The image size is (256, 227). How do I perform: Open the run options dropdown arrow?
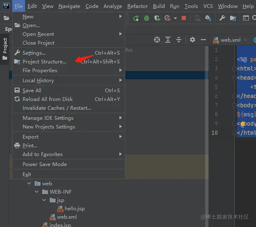click(175, 18)
